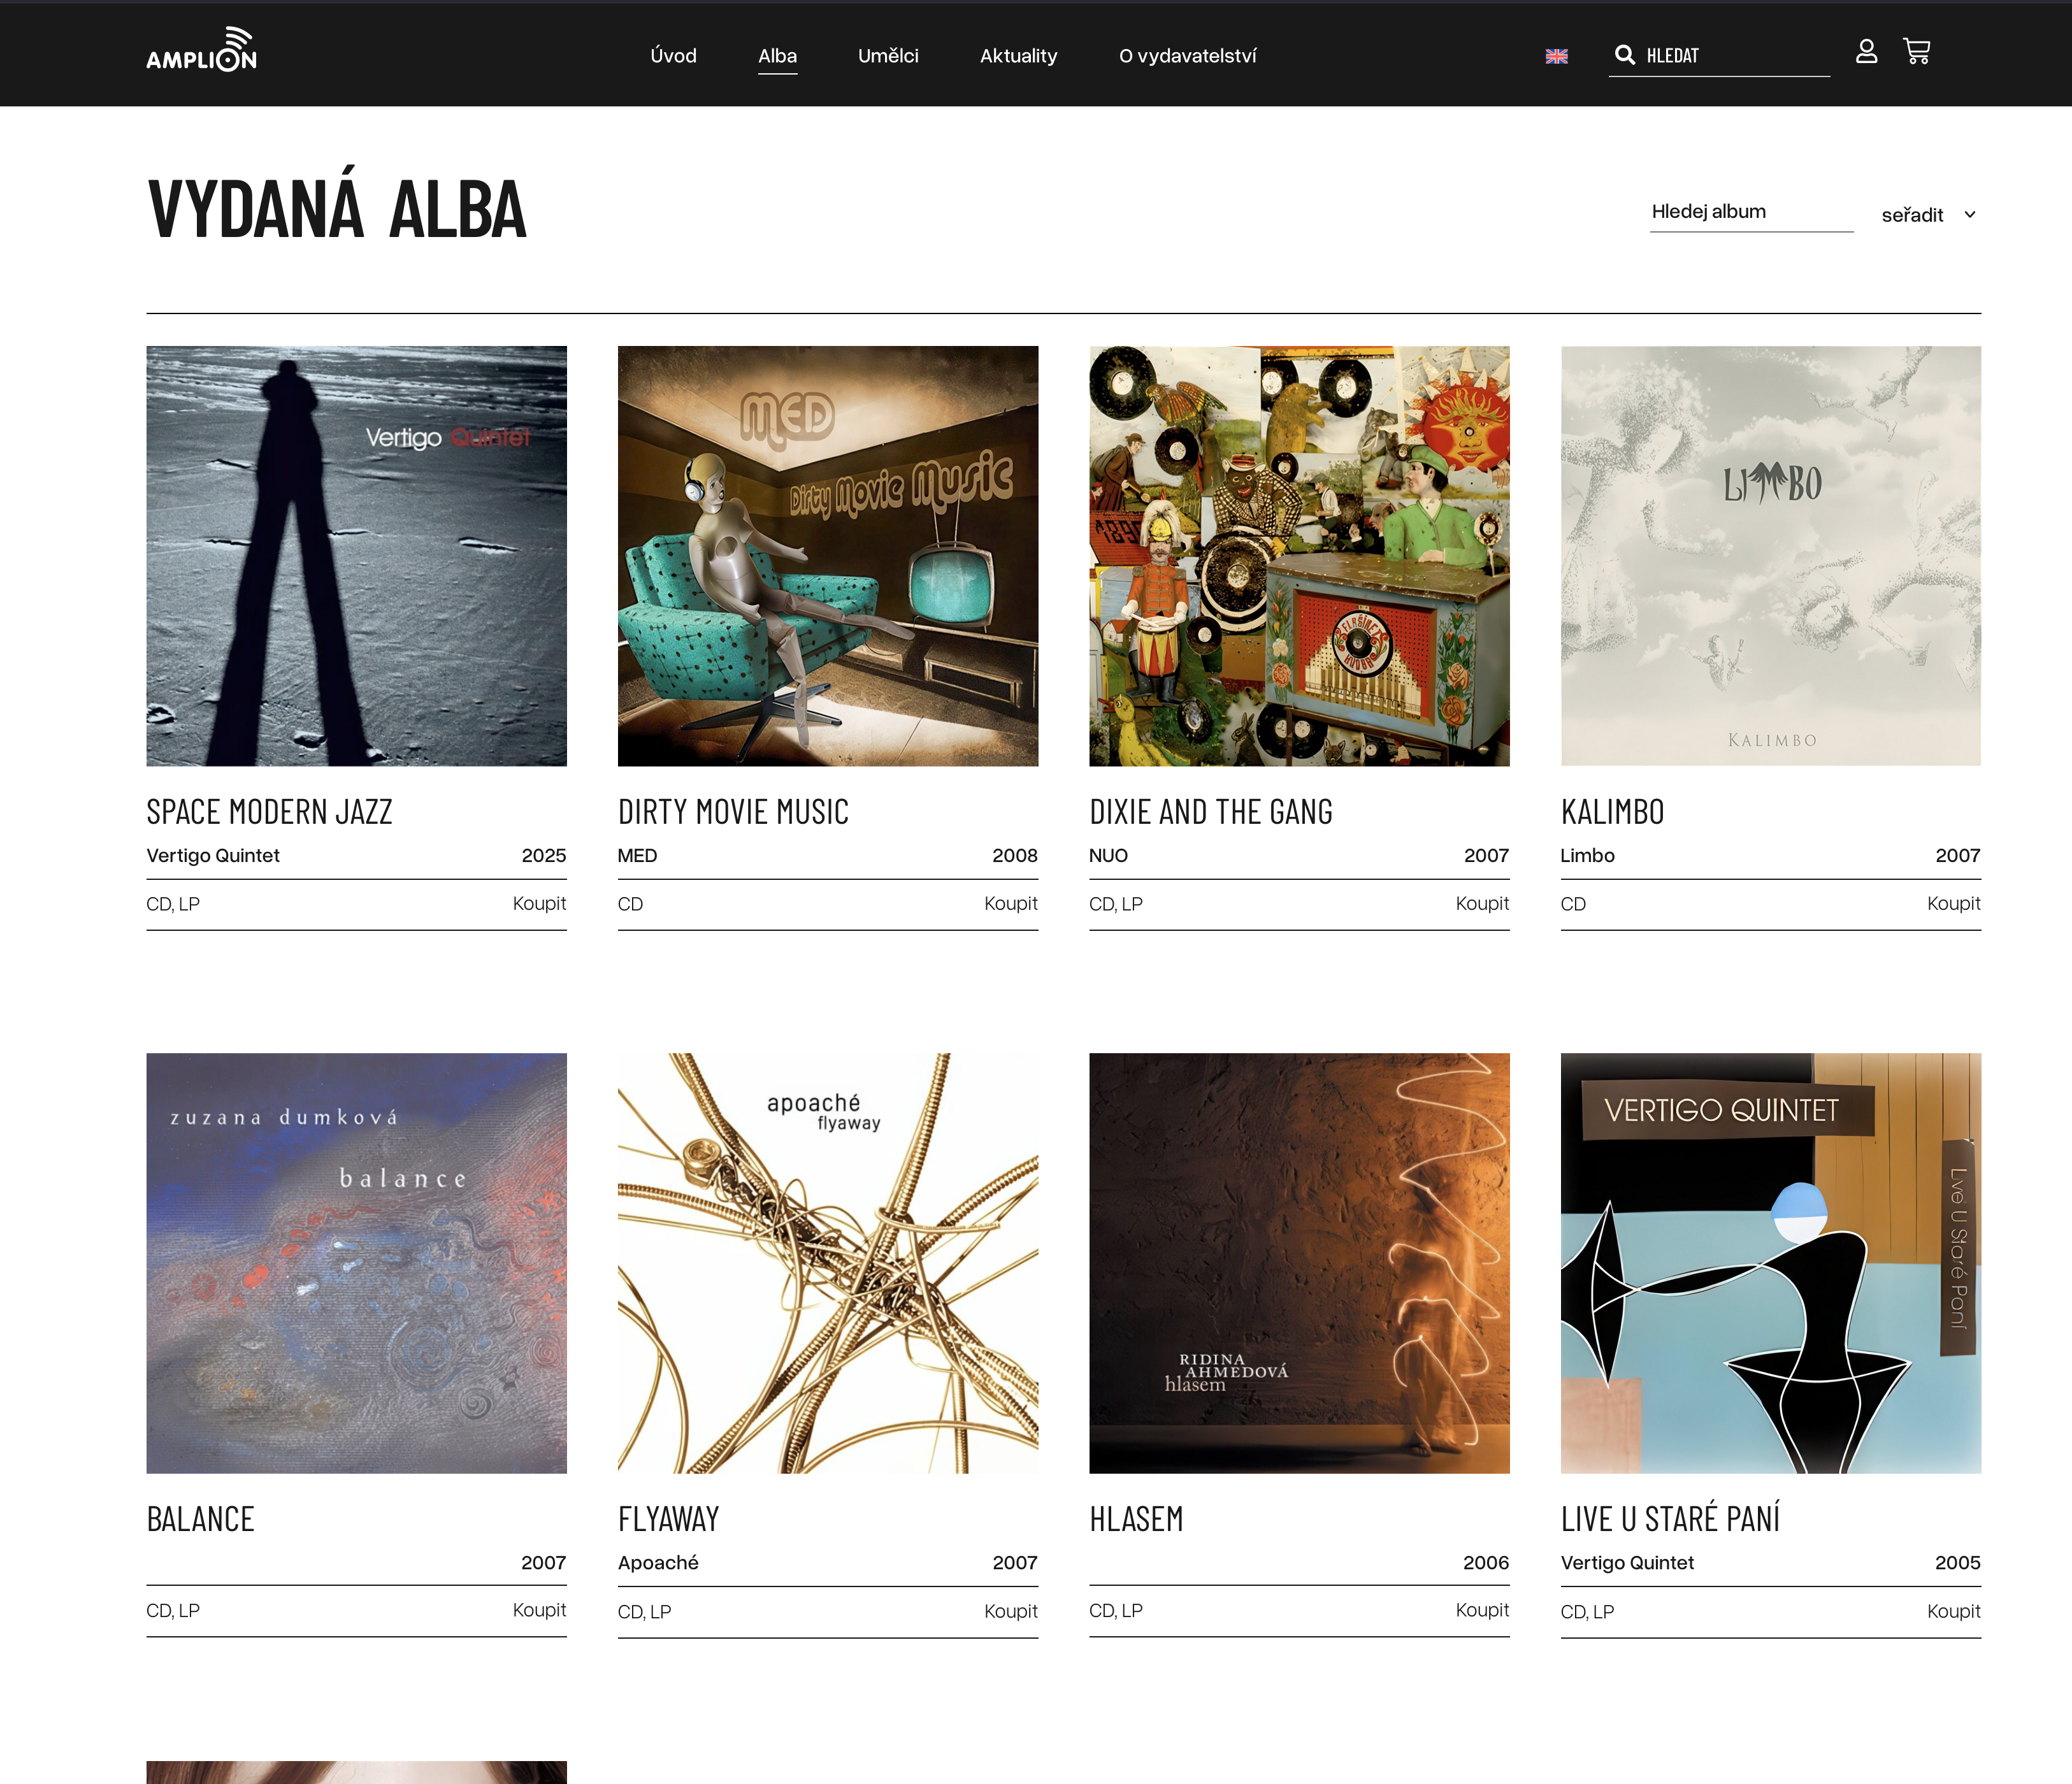Expand the seřadit sort dropdown
The height and width of the screenshot is (1784, 2072).
(x=1928, y=215)
